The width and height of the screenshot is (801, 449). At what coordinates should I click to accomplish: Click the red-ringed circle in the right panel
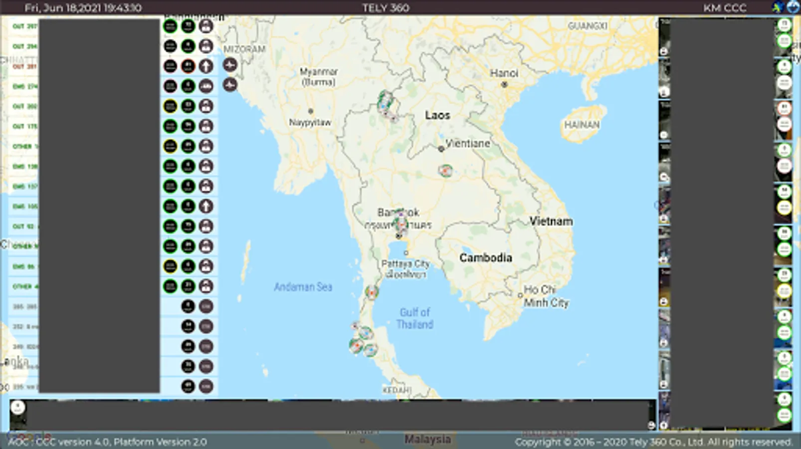pos(784,108)
